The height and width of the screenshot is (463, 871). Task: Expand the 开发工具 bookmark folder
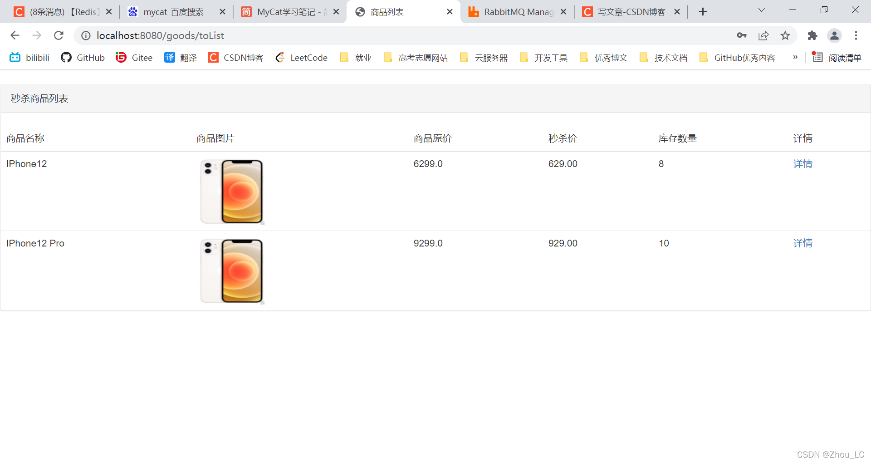tap(543, 58)
